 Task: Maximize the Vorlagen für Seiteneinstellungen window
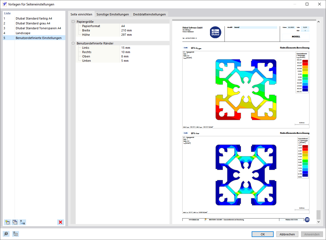(x=307, y=4)
